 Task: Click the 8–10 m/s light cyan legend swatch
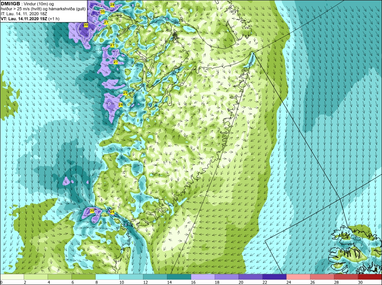107,277
